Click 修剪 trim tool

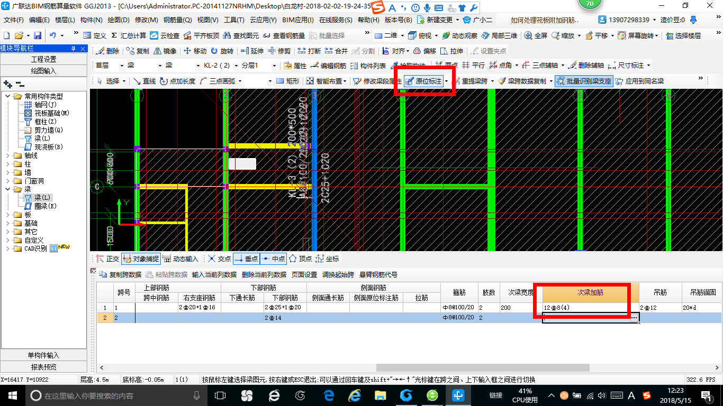pos(279,51)
